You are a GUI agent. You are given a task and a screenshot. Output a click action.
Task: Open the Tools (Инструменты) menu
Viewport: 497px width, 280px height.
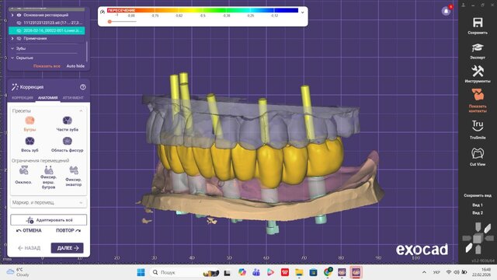click(478, 74)
